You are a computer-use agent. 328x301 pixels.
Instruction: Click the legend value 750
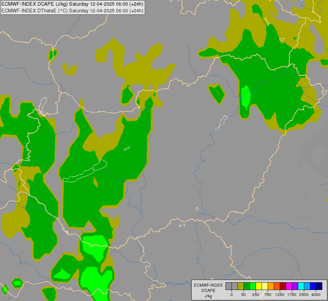[x=268, y=295]
